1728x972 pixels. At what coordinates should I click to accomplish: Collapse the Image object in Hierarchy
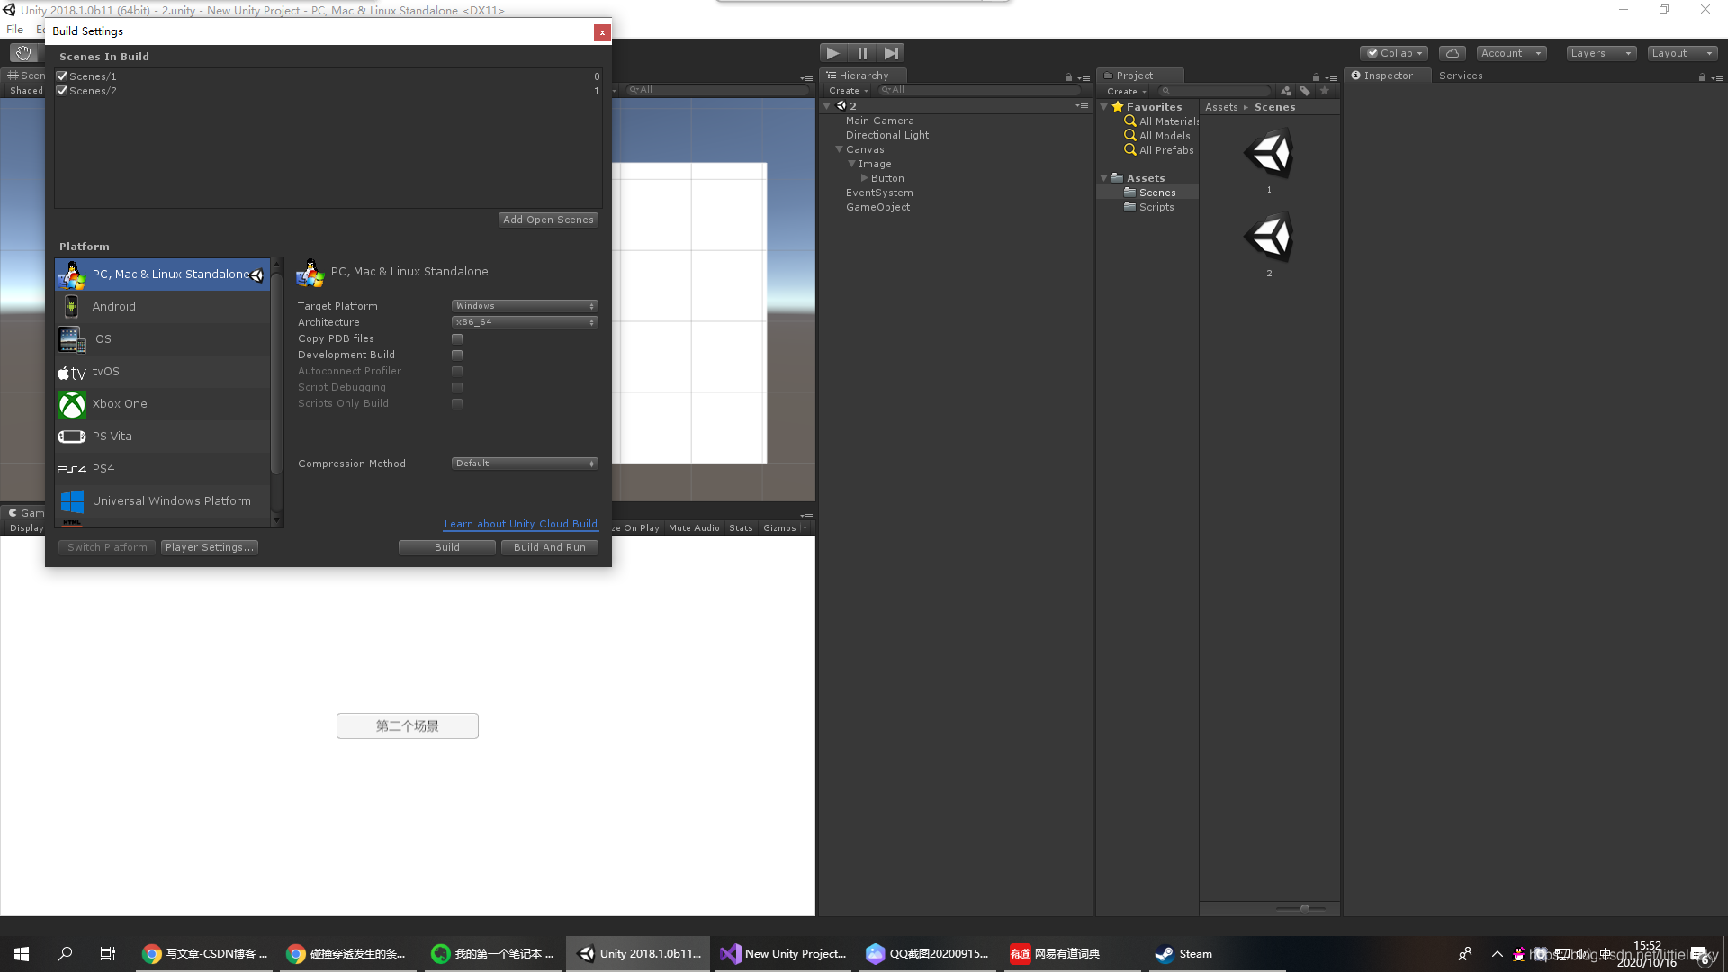(851, 164)
